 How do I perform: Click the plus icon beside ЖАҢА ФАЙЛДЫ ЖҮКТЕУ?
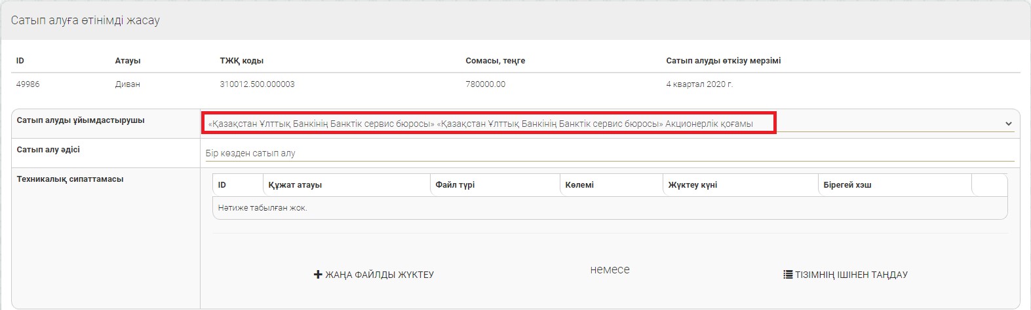(x=318, y=275)
